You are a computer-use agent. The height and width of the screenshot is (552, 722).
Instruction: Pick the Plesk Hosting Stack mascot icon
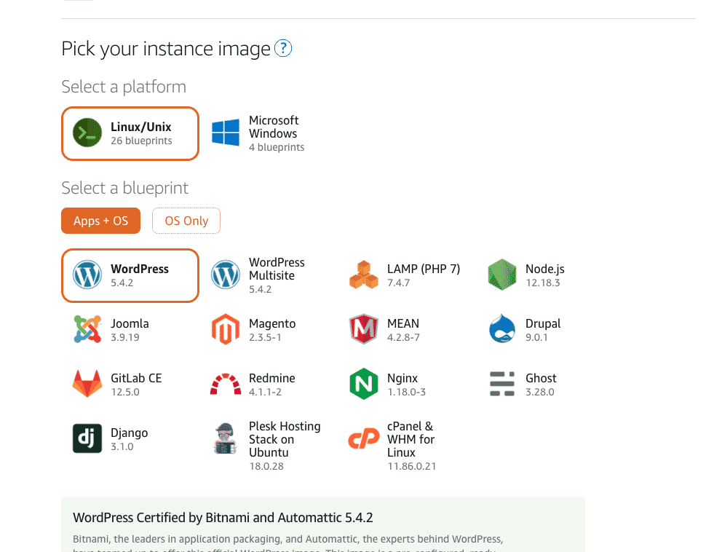tap(226, 438)
